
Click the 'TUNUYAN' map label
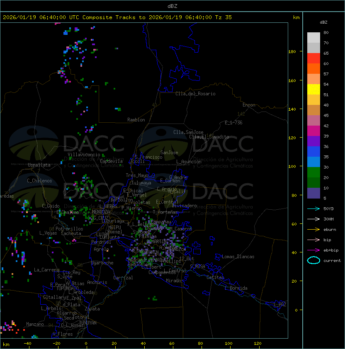click(88, 323)
